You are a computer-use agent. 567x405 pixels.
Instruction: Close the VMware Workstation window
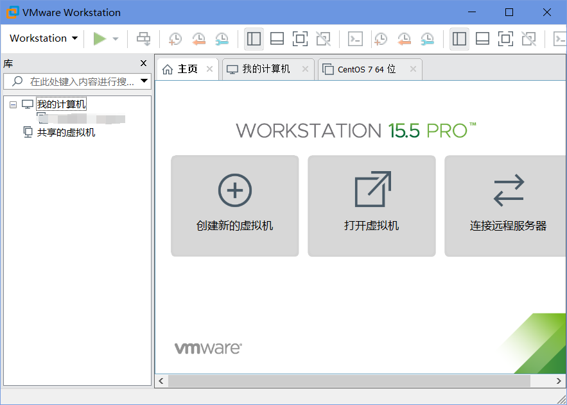click(546, 12)
